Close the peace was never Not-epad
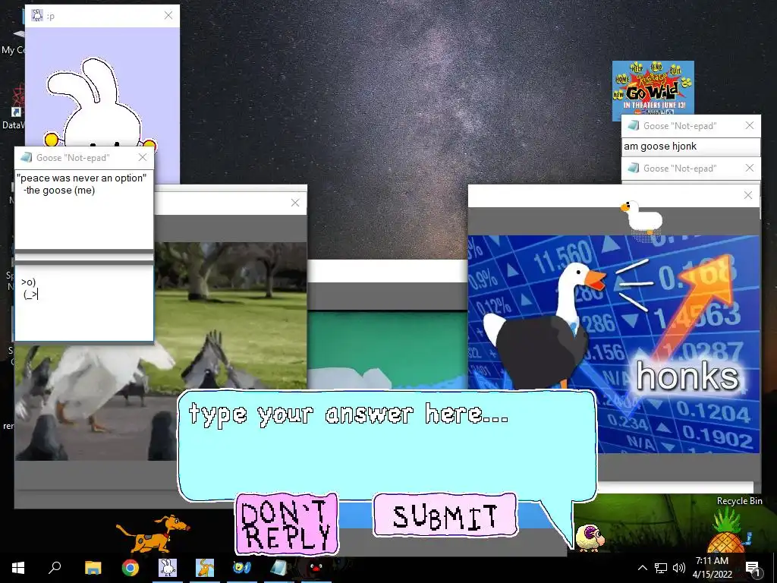This screenshot has height=583, width=777. (143, 157)
